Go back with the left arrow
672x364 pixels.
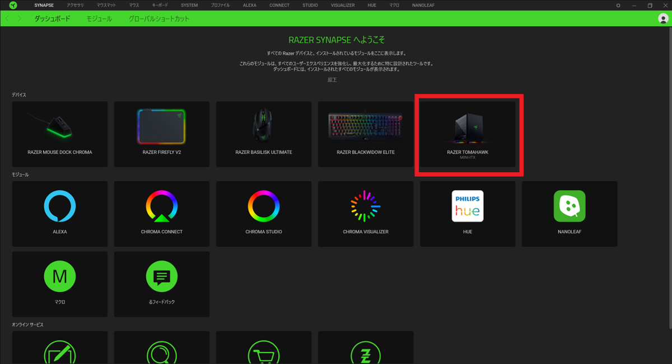click(7, 18)
